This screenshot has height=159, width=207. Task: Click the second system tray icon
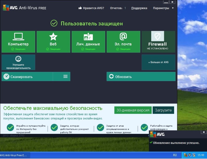coord(190,155)
